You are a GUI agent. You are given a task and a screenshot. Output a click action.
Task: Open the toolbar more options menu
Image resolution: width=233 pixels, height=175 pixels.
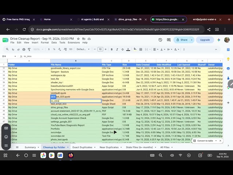tap(184, 50)
